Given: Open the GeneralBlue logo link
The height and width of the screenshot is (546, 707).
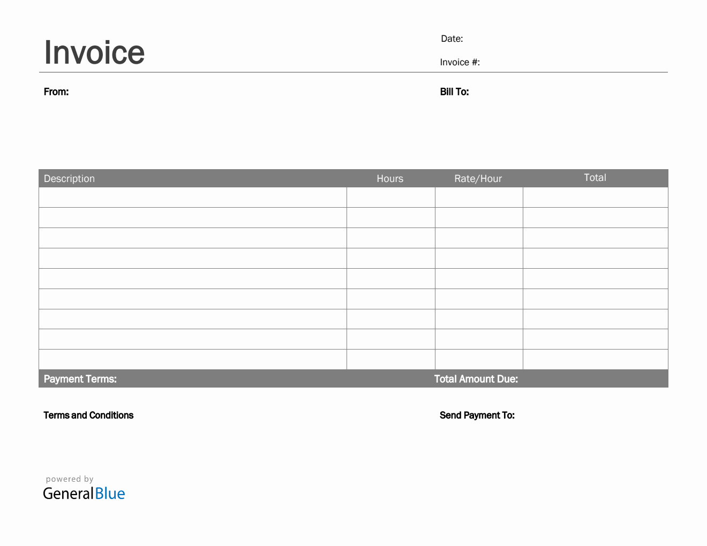Looking at the screenshot, I should click(x=84, y=494).
